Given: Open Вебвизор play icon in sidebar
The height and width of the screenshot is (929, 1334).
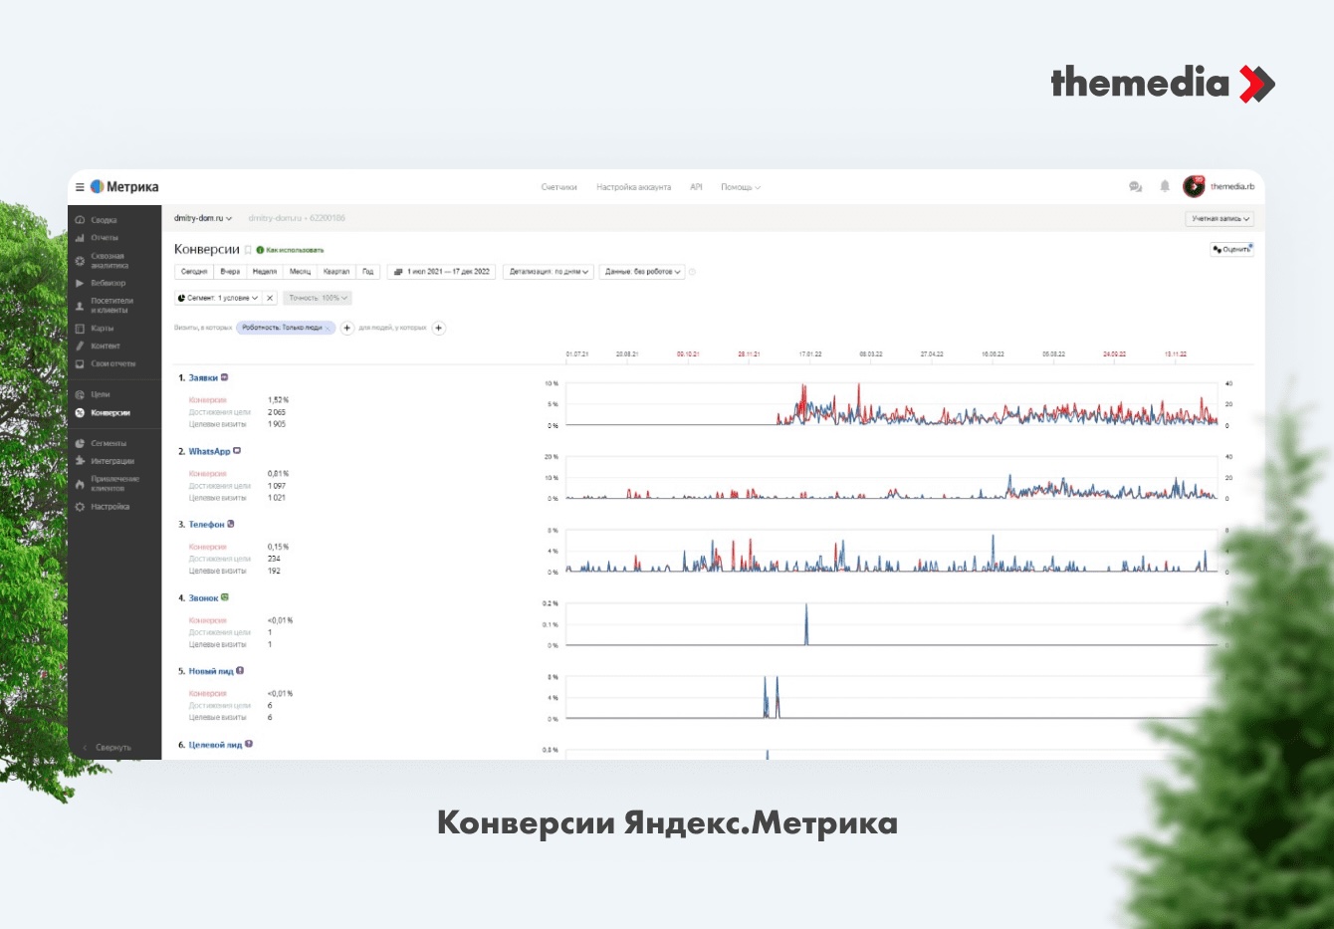Looking at the screenshot, I should [80, 283].
